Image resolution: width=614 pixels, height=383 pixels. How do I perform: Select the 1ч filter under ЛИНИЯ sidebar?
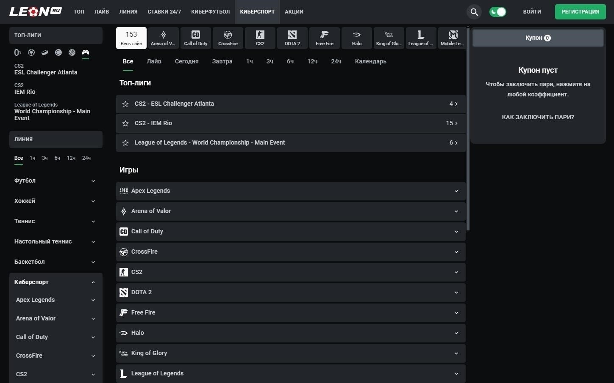point(33,158)
